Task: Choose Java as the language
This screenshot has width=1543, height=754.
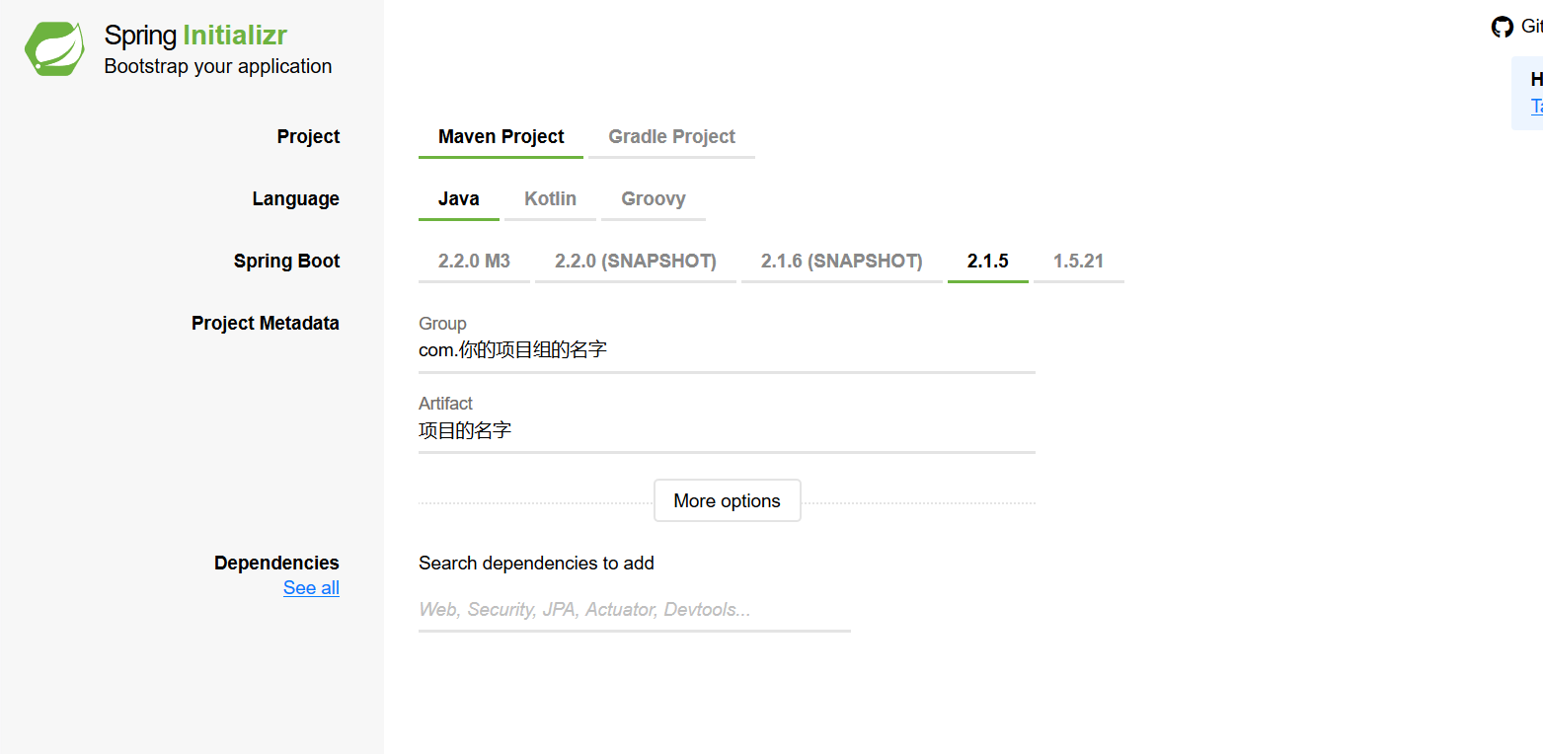Action: pos(459,199)
